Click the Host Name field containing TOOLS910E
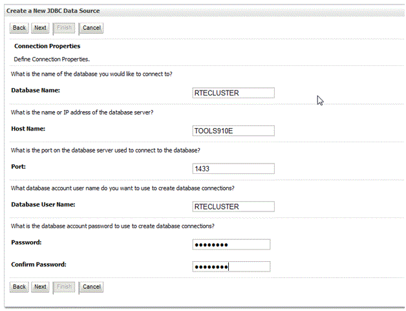The height and width of the screenshot is (311, 406). pos(233,131)
